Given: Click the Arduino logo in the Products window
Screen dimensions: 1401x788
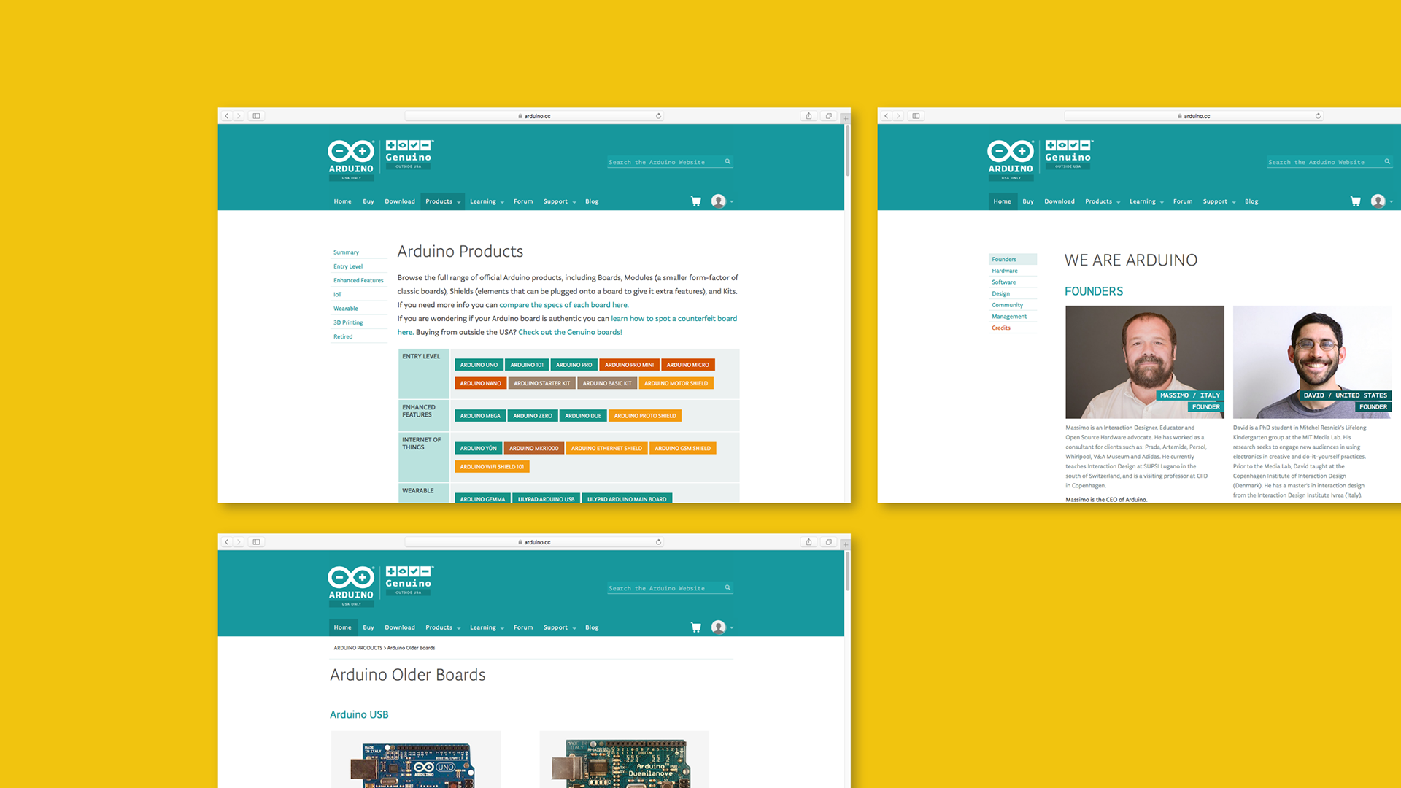Looking at the screenshot, I should (x=351, y=159).
